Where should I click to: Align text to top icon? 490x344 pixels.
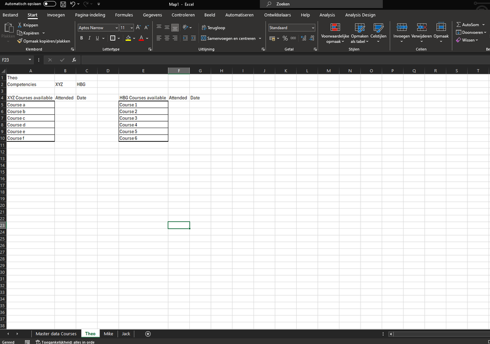coord(159,27)
